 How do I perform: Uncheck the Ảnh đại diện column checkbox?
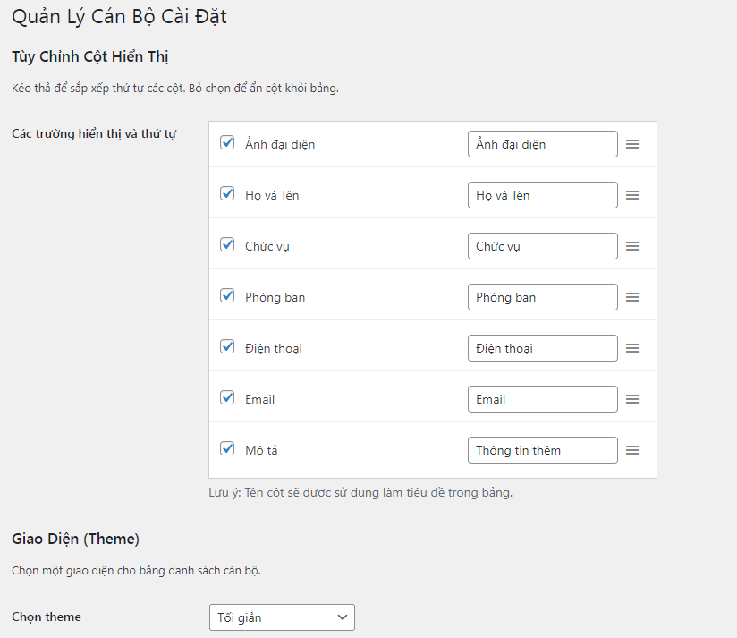tap(227, 142)
